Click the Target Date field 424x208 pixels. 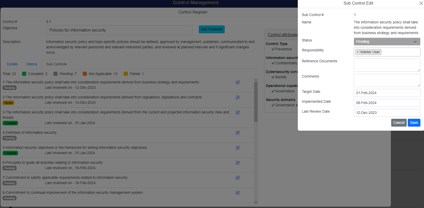[387, 93]
